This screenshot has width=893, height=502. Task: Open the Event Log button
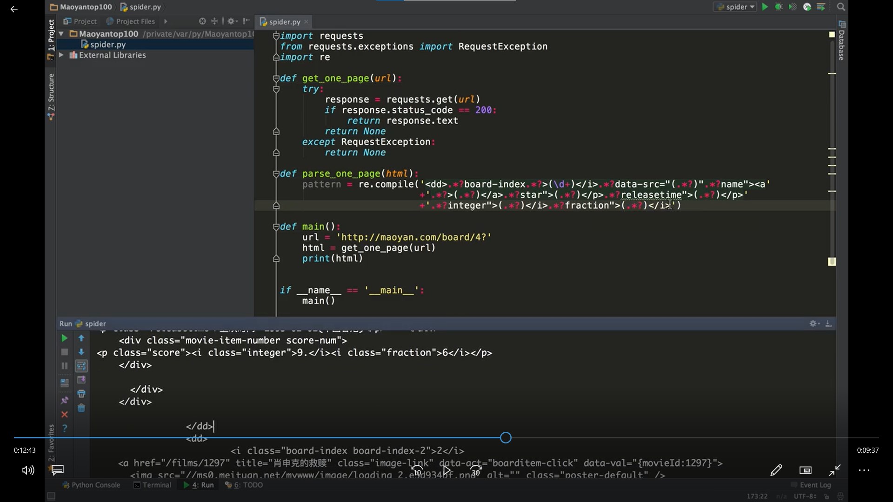[x=811, y=485]
